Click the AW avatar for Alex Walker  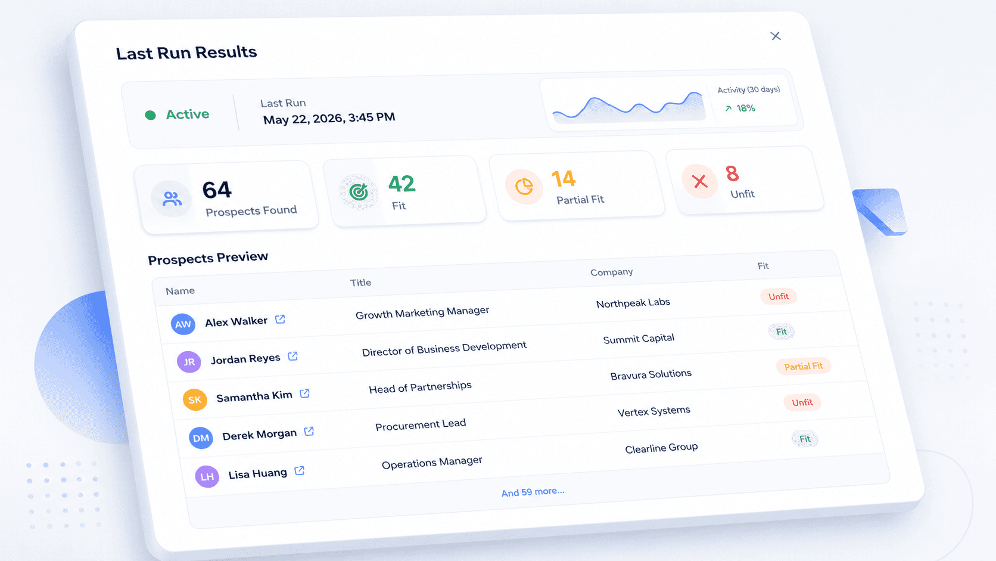[x=183, y=324]
